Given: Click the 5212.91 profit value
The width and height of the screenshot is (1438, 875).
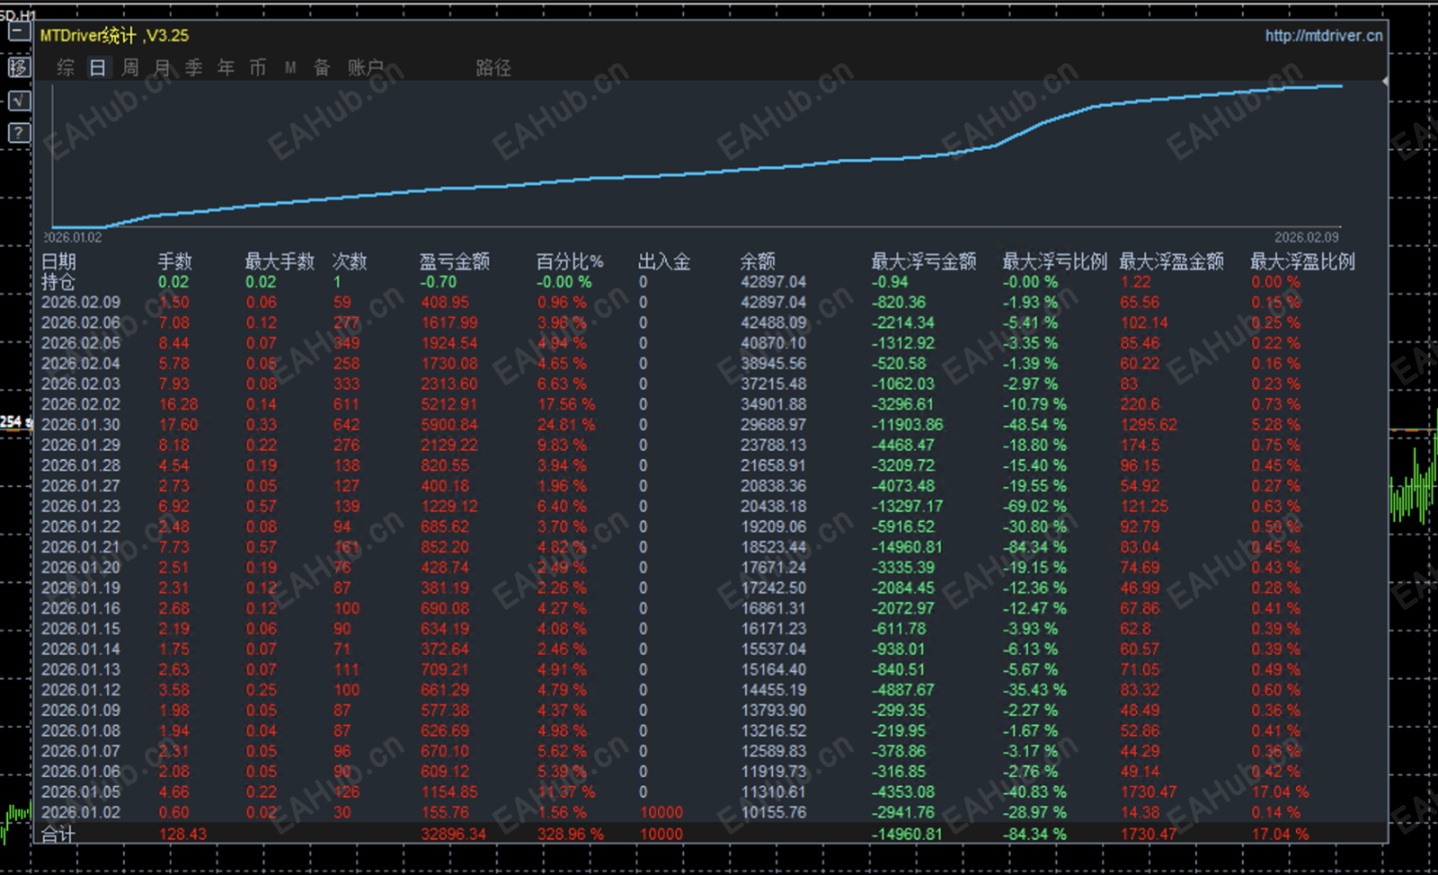Looking at the screenshot, I should tap(449, 404).
